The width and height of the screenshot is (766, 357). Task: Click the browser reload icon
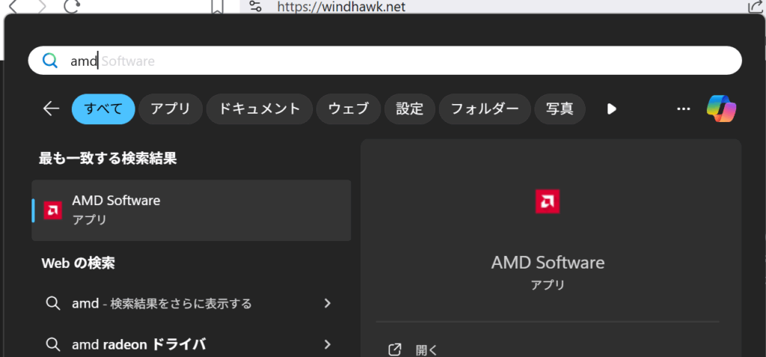coord(72,6)
